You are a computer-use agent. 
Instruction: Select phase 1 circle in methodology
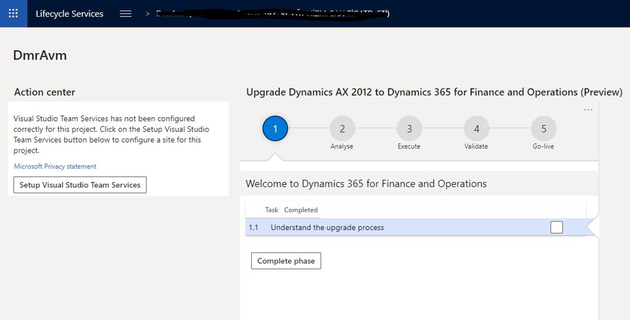(275, 129)
